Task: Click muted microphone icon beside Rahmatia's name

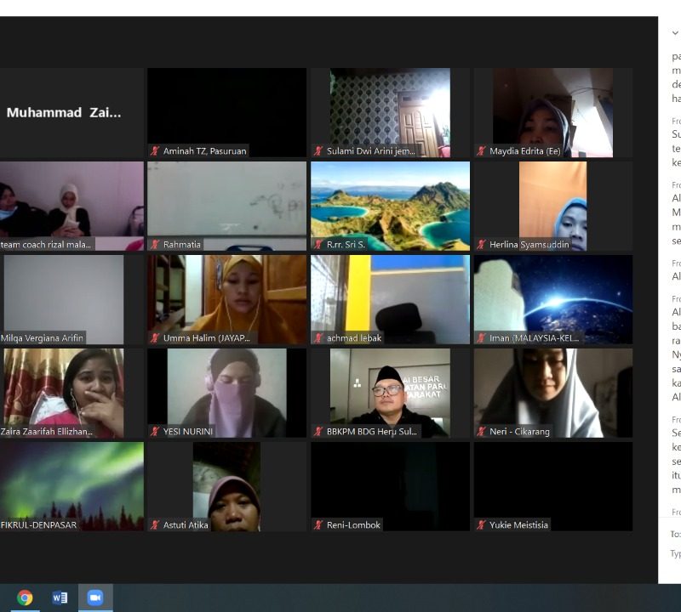Action: click(x=155, y=245)
